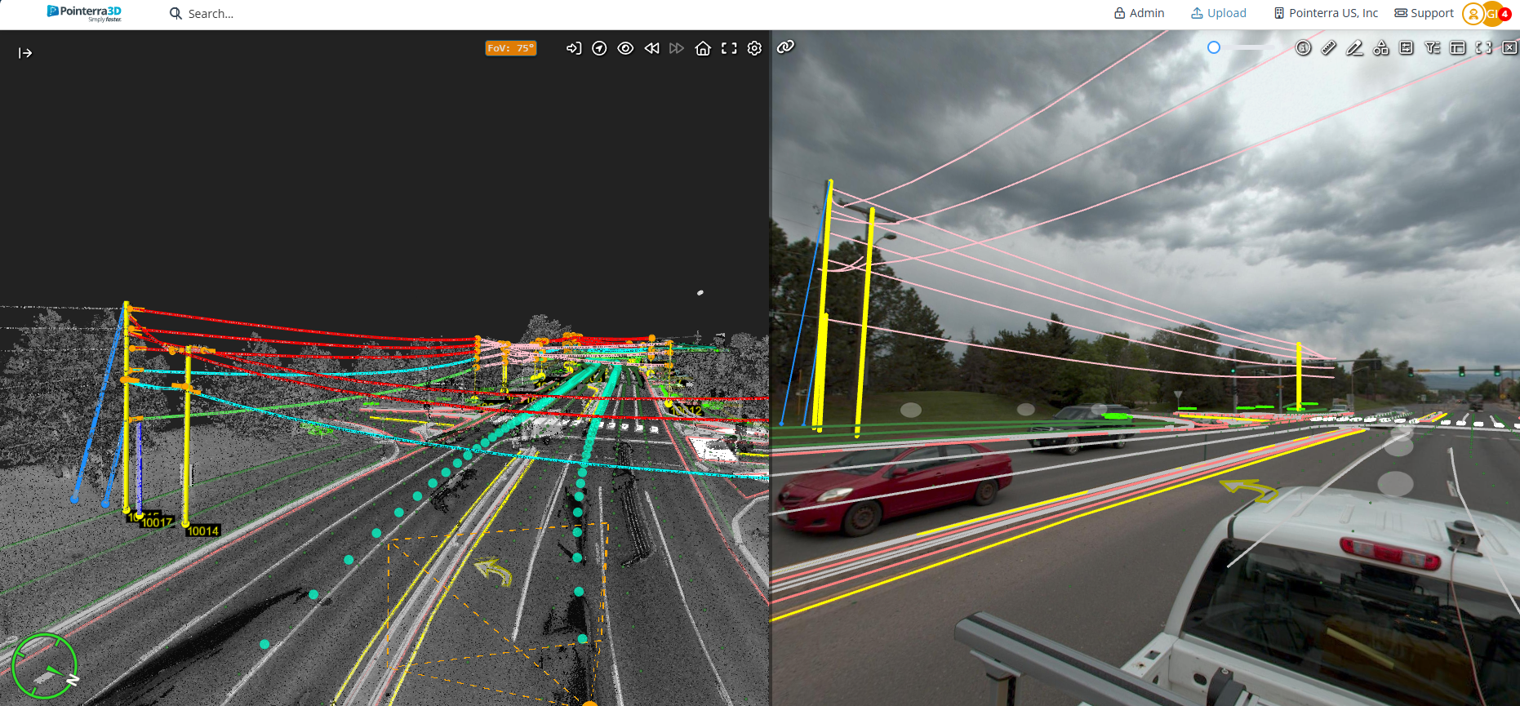Open the filter list dropdown icon
Screen dimensions: 1520x706
point(1432,48)
